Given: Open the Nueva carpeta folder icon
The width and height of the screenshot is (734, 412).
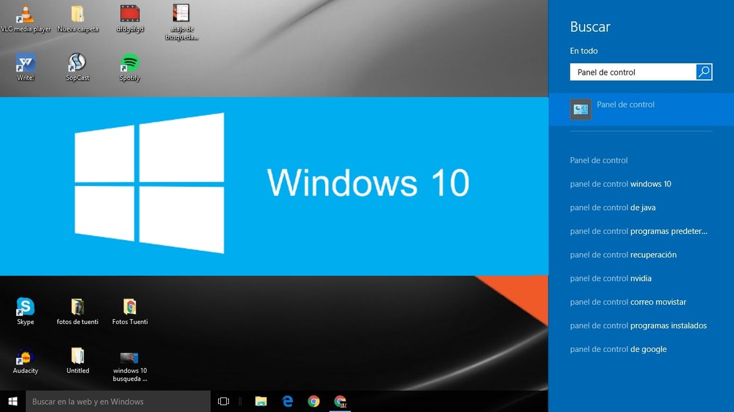Looking at the screenshot, I should (77, 19).
